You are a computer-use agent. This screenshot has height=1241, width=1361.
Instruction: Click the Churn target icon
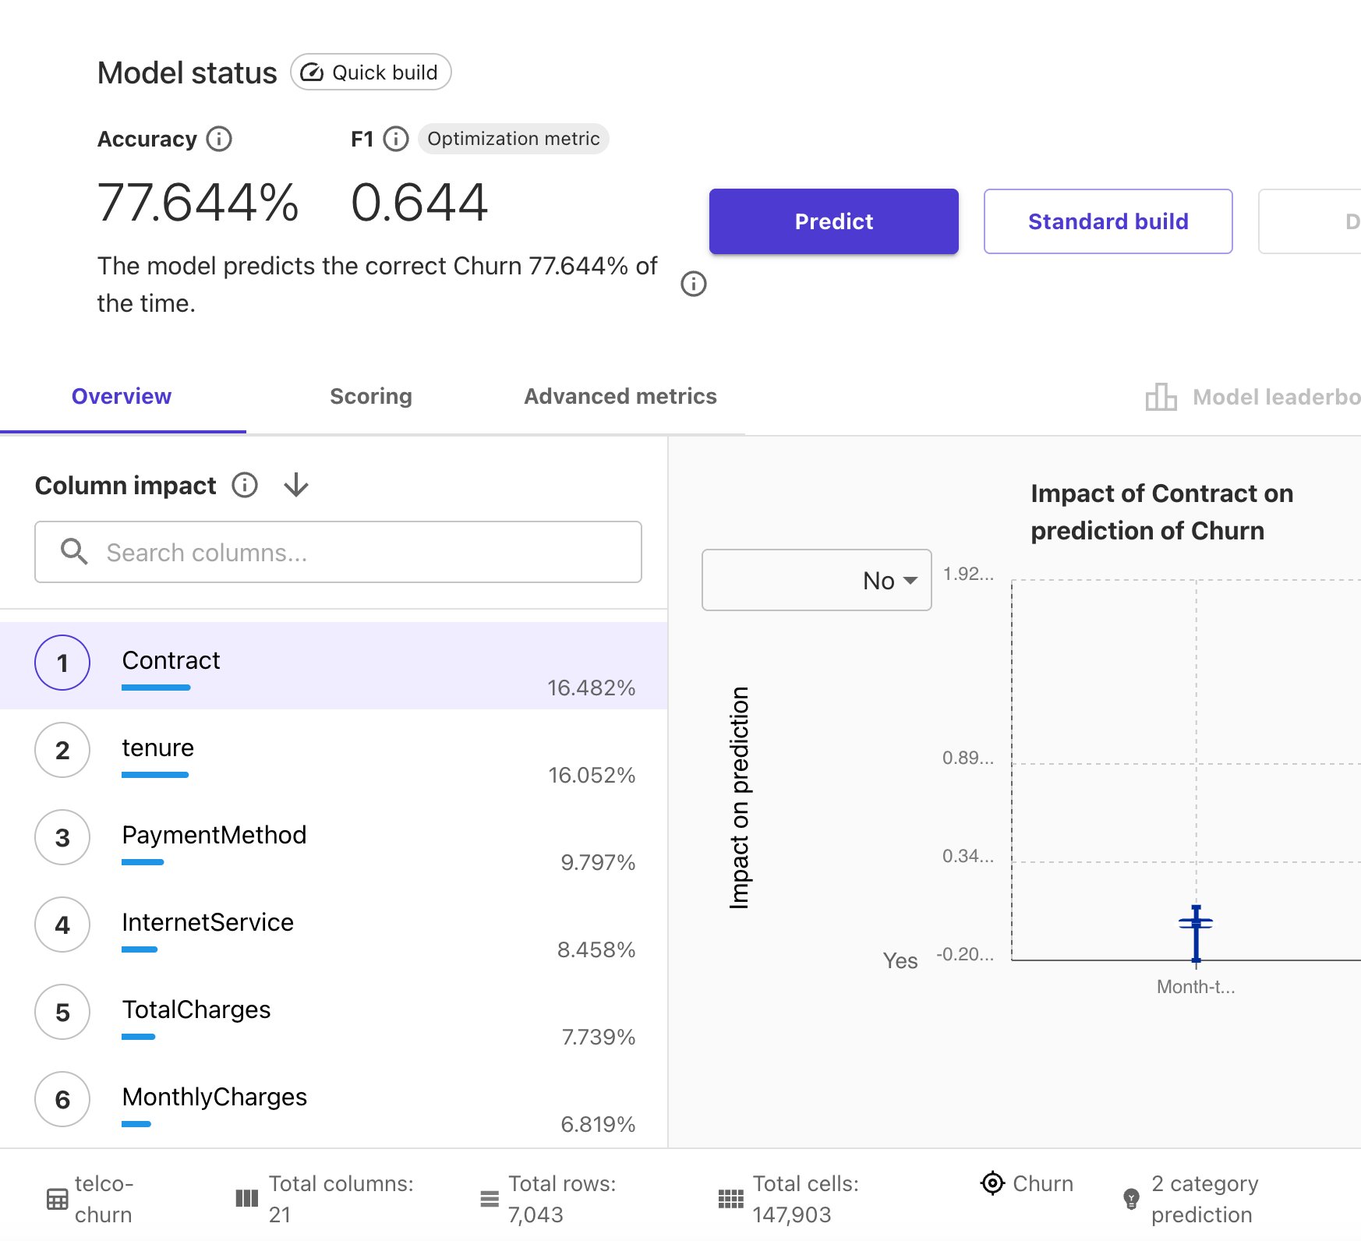coord(992,1183)
